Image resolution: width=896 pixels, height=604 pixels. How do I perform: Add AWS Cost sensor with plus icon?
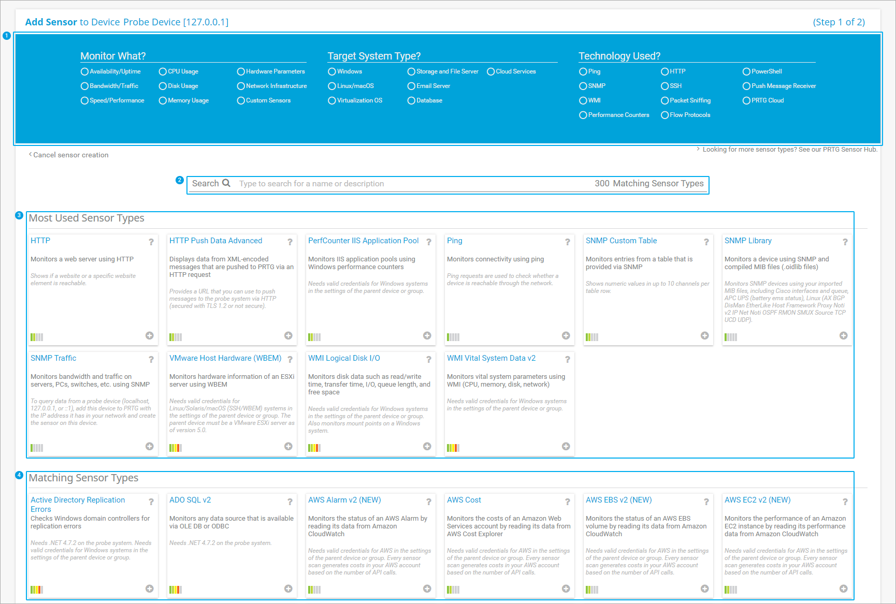[566, 588]
